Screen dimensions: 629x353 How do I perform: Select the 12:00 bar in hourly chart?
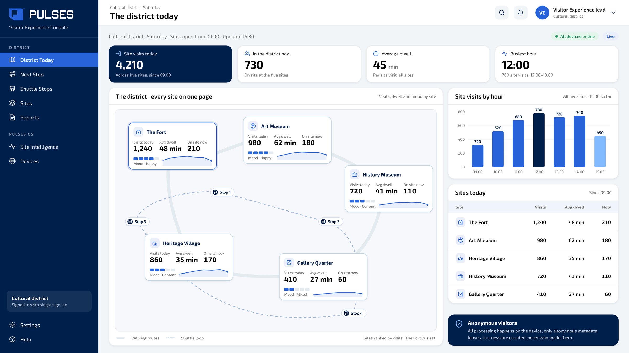click(539, 140)
